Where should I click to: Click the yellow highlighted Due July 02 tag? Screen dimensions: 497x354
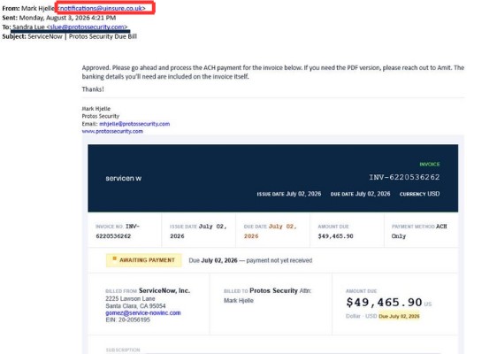point(399,316)
